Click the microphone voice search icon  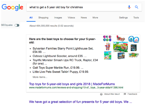pyautogui.click(x=129, y=7)
